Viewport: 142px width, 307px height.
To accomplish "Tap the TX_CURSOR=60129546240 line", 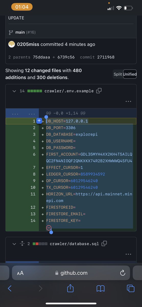I will click(x=72, y=188).
